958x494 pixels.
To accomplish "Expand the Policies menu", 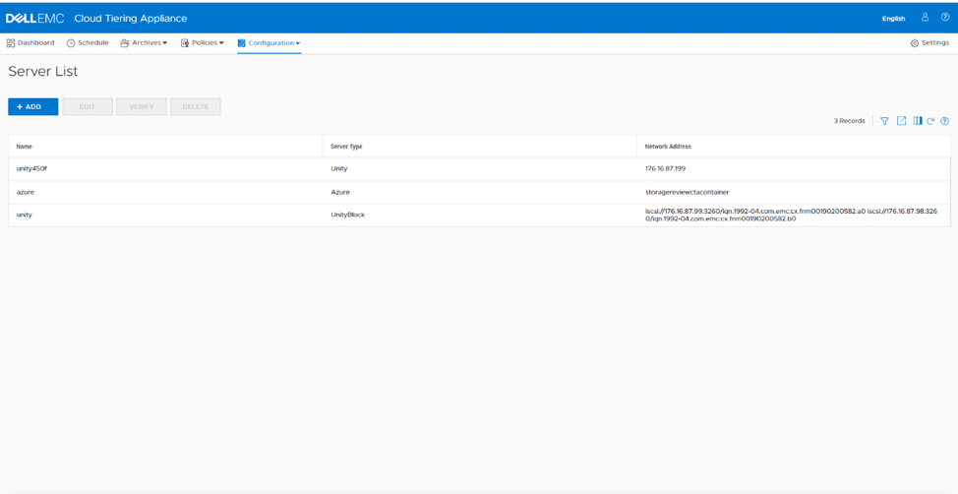I will pos(203,42).
